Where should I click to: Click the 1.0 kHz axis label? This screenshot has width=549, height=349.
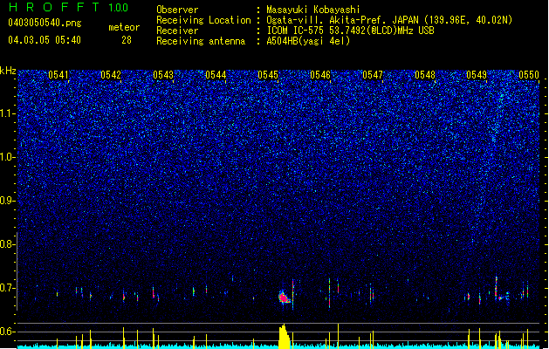8,157
